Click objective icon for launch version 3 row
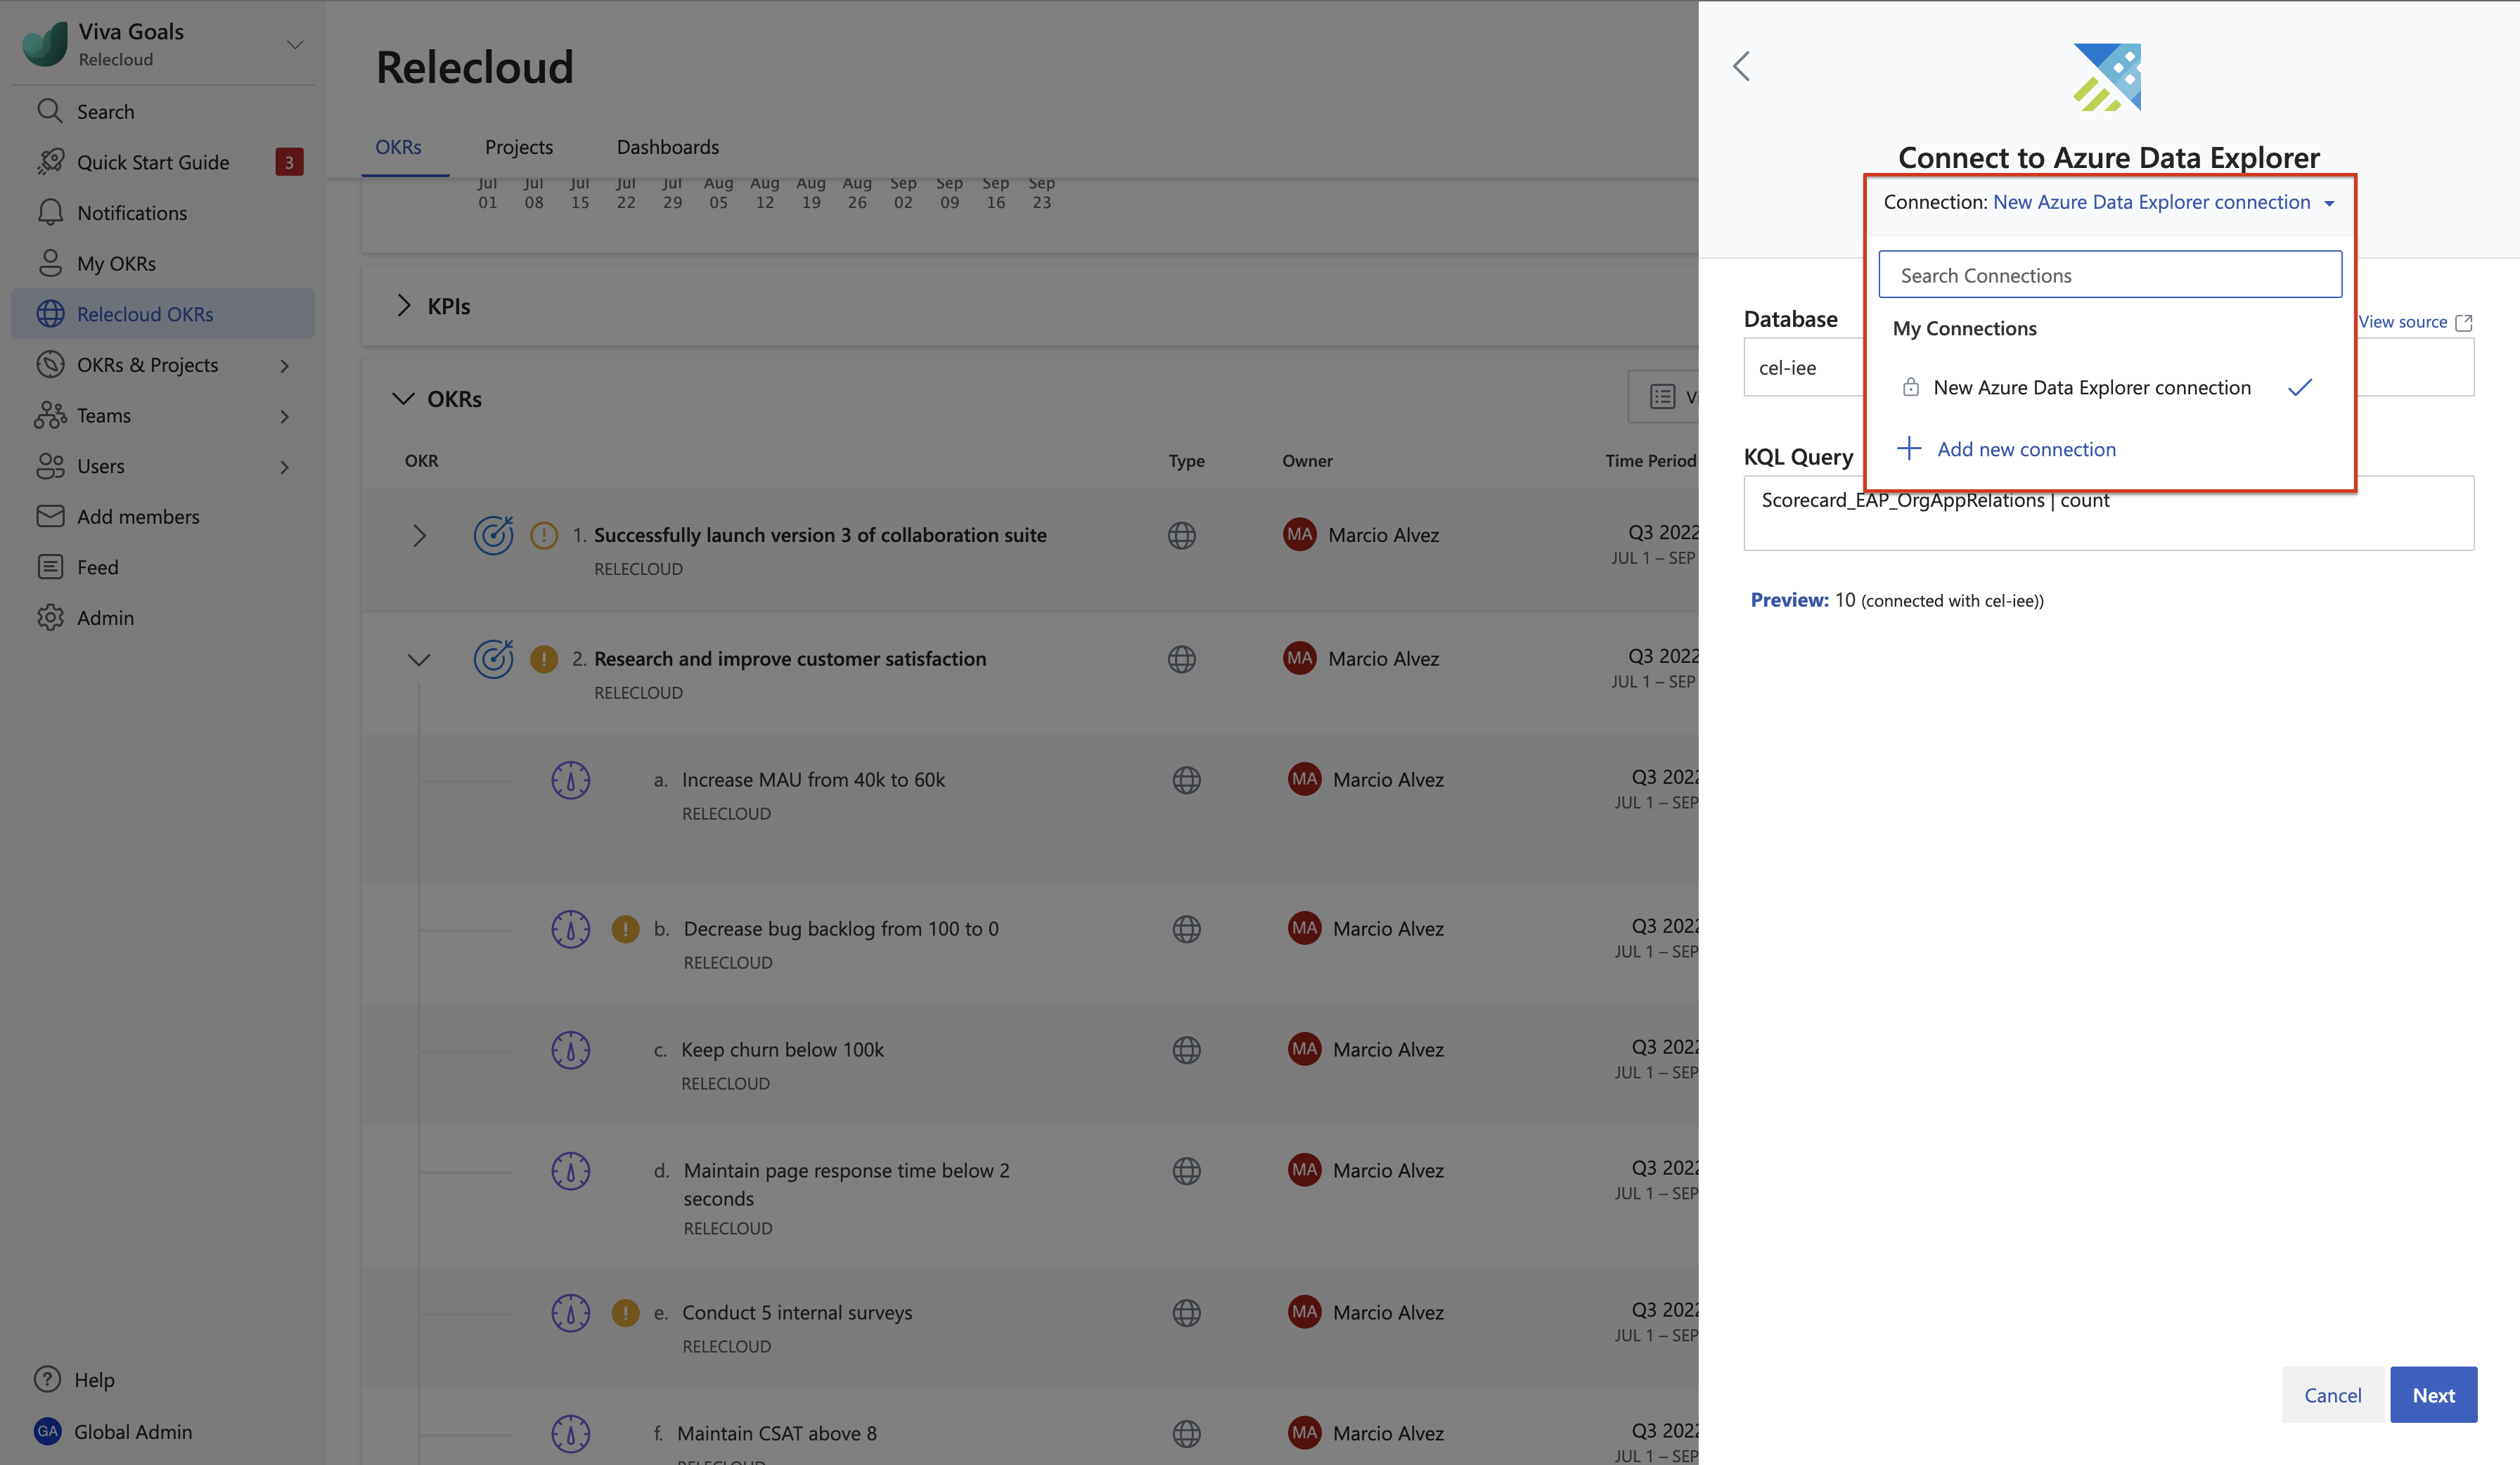Viewport: 2520px width, 1465px height. 493,535
